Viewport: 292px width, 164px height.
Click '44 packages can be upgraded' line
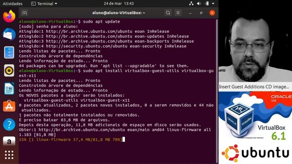coord(104,66)
